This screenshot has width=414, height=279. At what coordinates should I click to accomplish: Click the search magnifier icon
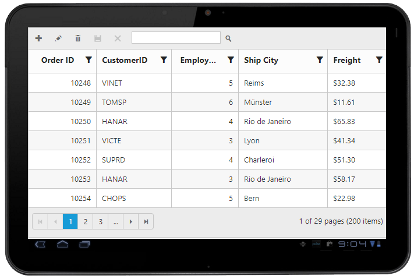click(229, 38)
